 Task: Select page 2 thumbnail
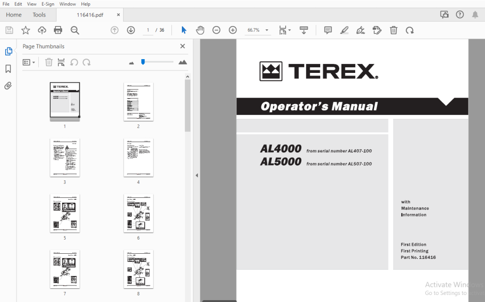[x=138, y=102]
